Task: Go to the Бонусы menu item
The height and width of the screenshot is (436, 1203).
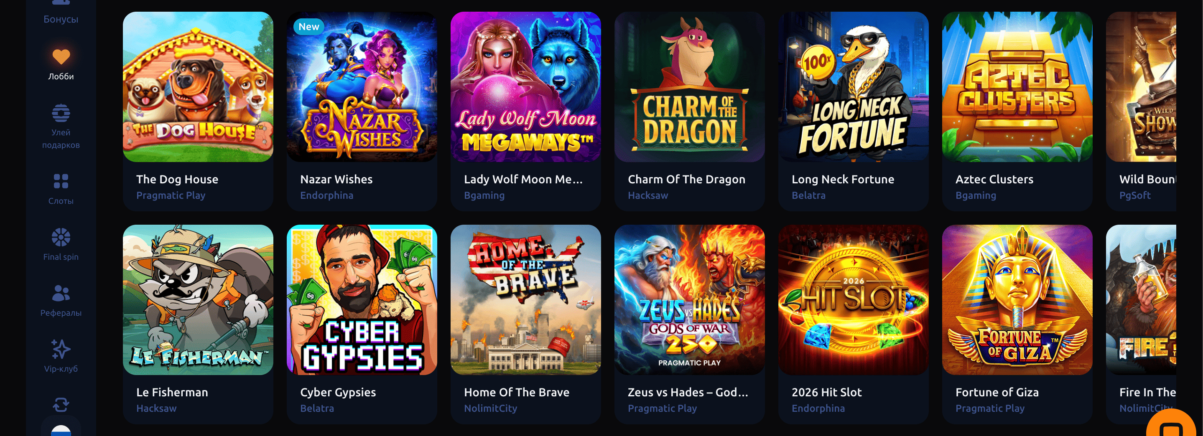Action: 61,19
